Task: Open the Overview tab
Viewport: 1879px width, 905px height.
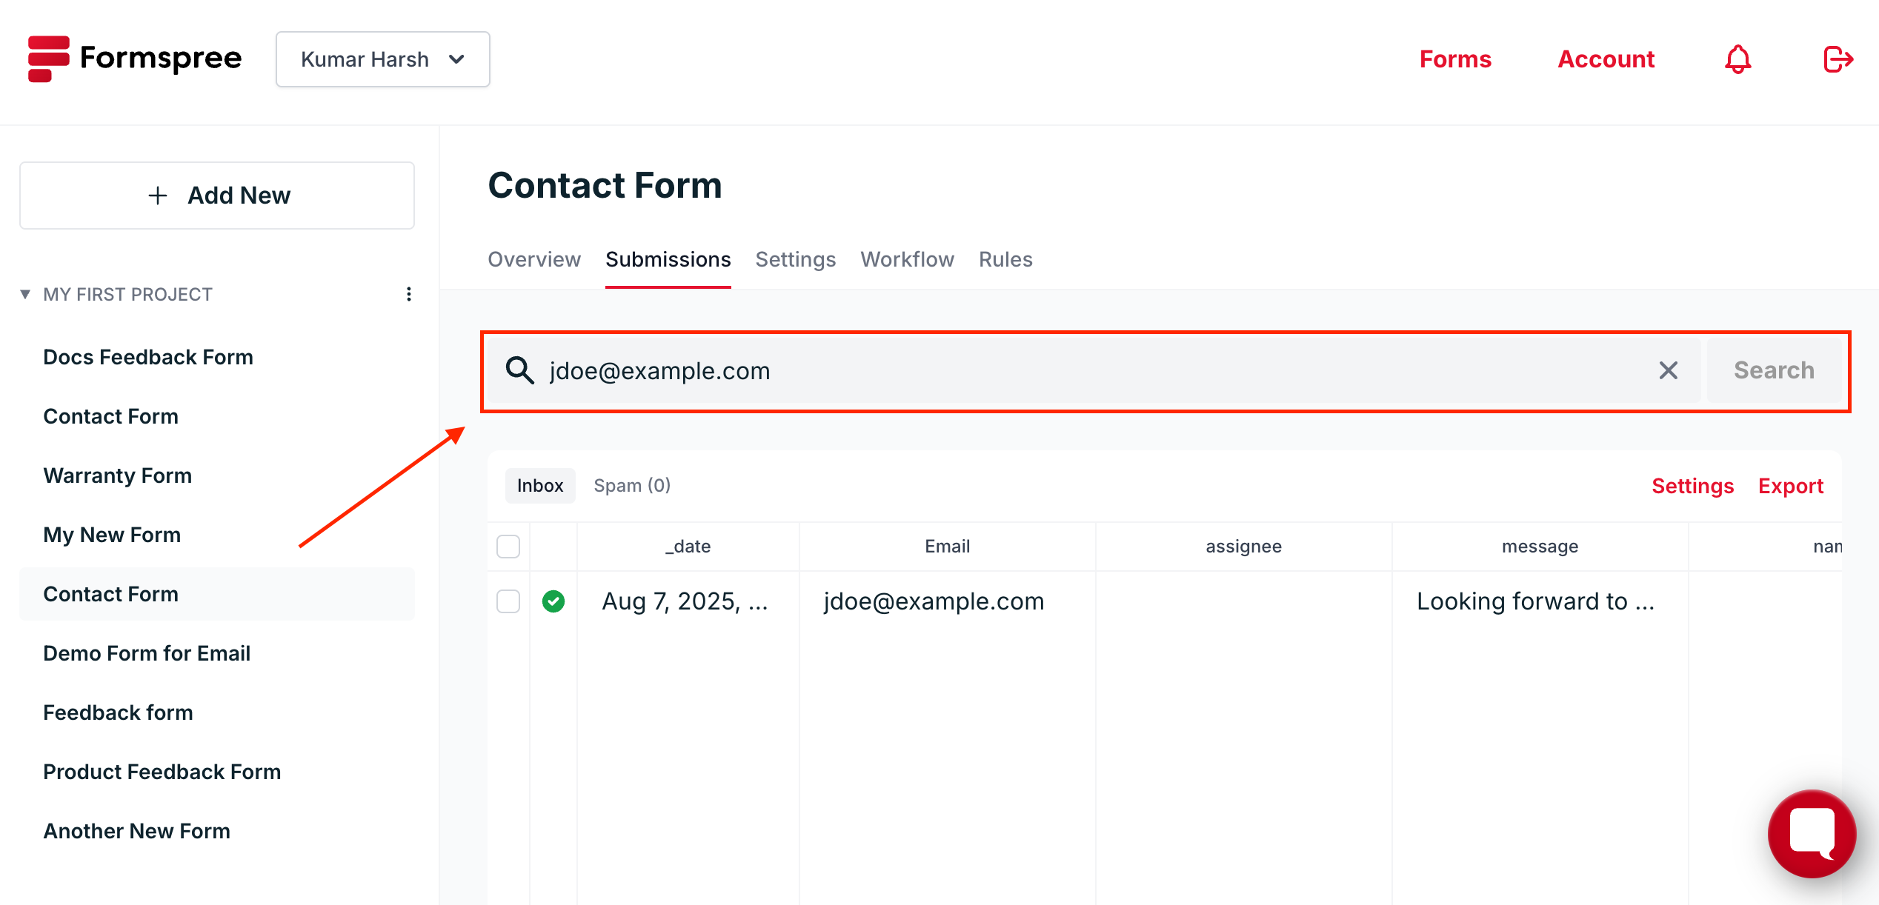Action: (533, 259)
